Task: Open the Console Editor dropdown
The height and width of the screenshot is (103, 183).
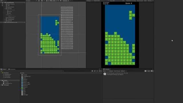Action: pos(123,71)
